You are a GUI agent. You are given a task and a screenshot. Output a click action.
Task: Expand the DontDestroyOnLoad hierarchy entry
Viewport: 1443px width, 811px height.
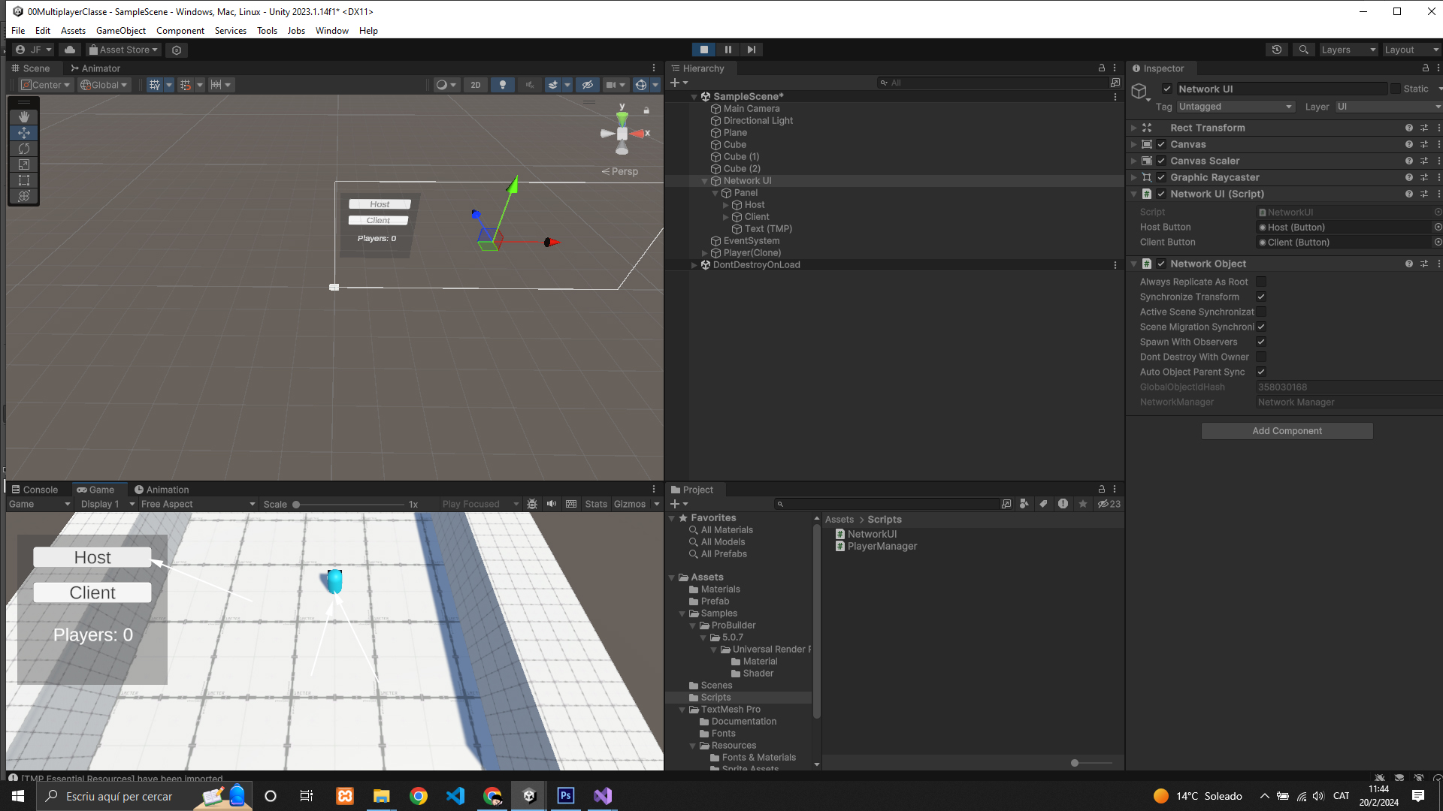point(694,265)
